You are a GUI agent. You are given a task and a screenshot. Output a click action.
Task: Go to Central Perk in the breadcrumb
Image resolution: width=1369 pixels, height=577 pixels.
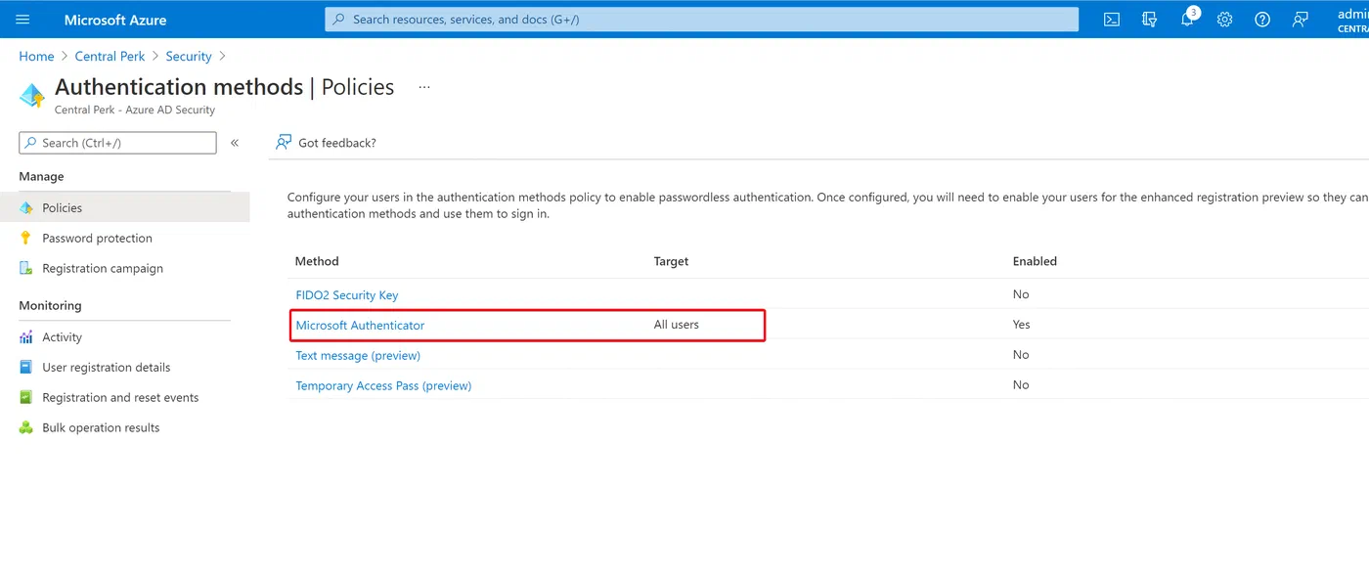tap(110, 57)
